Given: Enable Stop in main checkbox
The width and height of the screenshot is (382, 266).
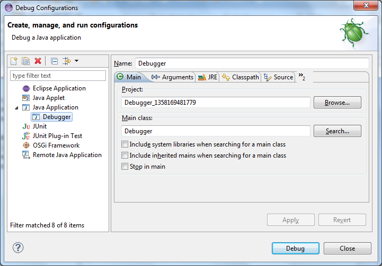Looking at the screenshot, I should tap(125, 166).
